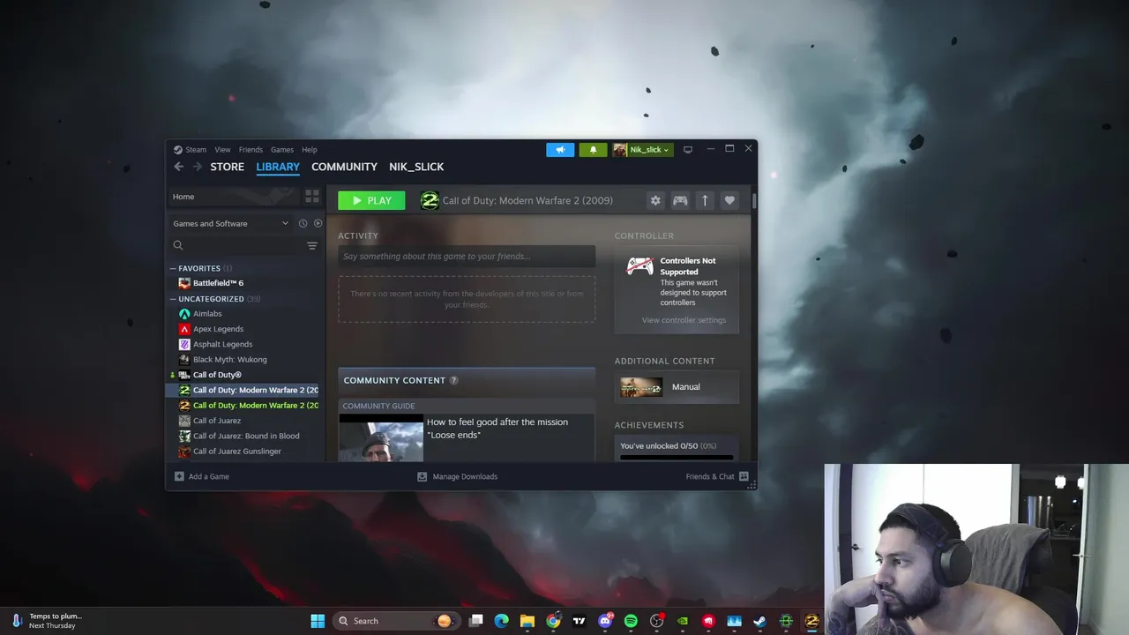Viewport: 1129px width, 635px height.
Task: Click the Windows taskbar Search box
Action: 394,621
